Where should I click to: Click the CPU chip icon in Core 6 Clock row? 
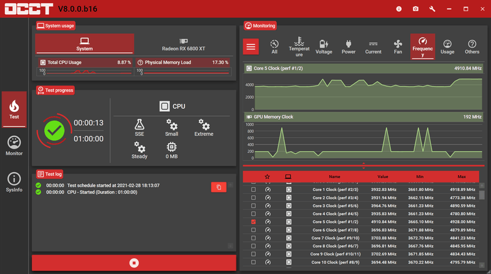coord(288,230)
